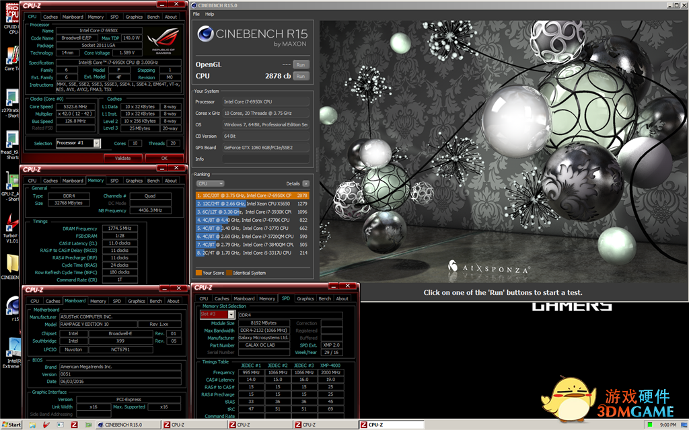The image size is (689, 430).
Task: Click the Windows Start button
Action: click(x=11, y=425)
